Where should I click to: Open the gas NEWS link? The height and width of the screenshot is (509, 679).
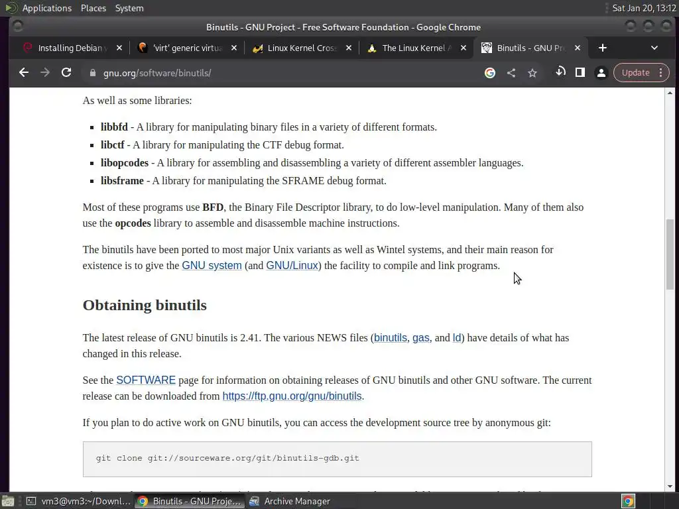(420, 337)
